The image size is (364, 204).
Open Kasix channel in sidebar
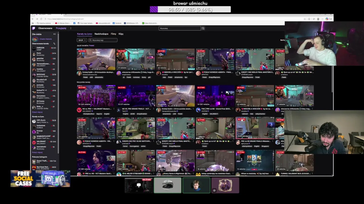[44, 54]
